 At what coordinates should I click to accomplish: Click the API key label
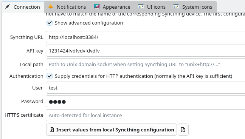tap(35, 51)
